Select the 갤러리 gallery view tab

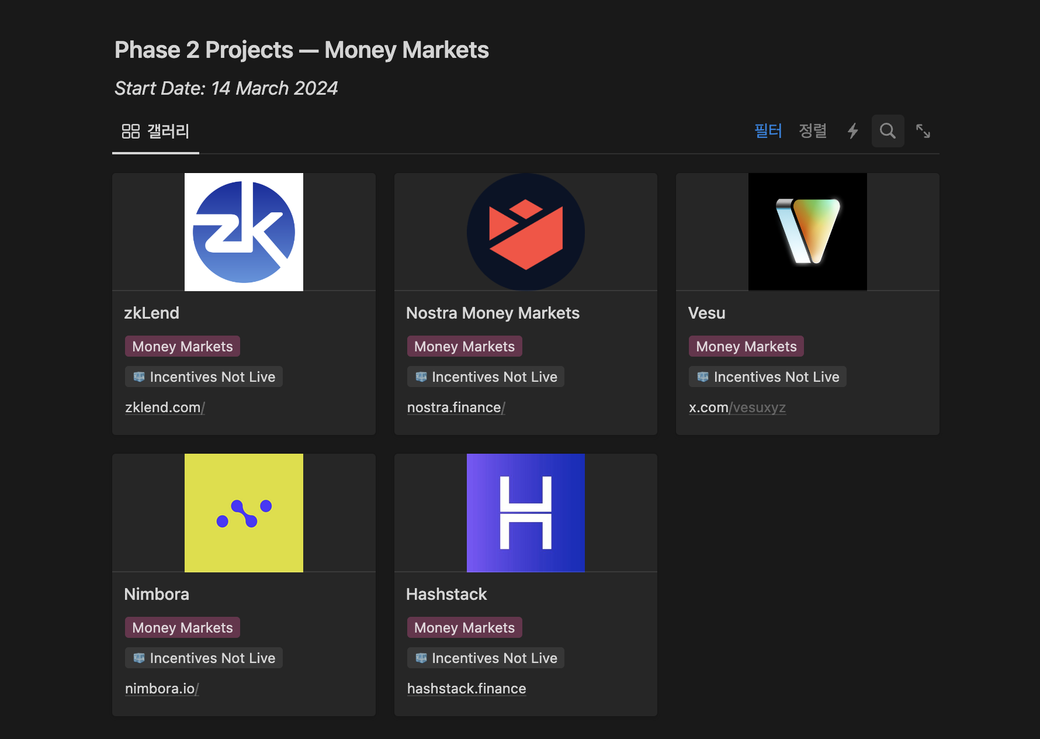155,132
